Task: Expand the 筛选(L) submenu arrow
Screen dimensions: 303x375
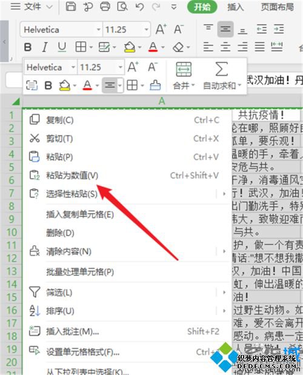Action: pos(224,292)
